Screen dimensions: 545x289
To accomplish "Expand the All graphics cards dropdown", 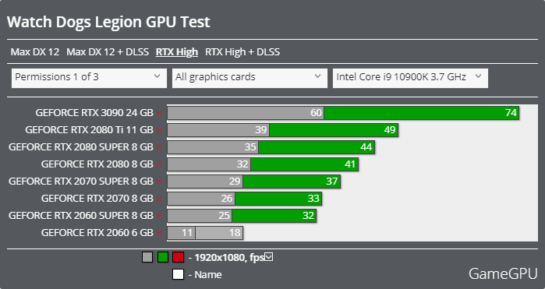I will (249, 78).
